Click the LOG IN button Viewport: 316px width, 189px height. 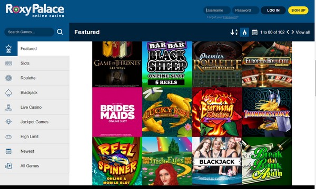point(273,10)
